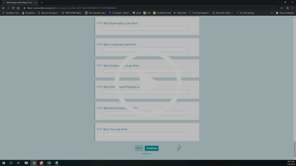Open the Other bookmarks folder
Screen dimensions: 296x166
click(285, 13)
